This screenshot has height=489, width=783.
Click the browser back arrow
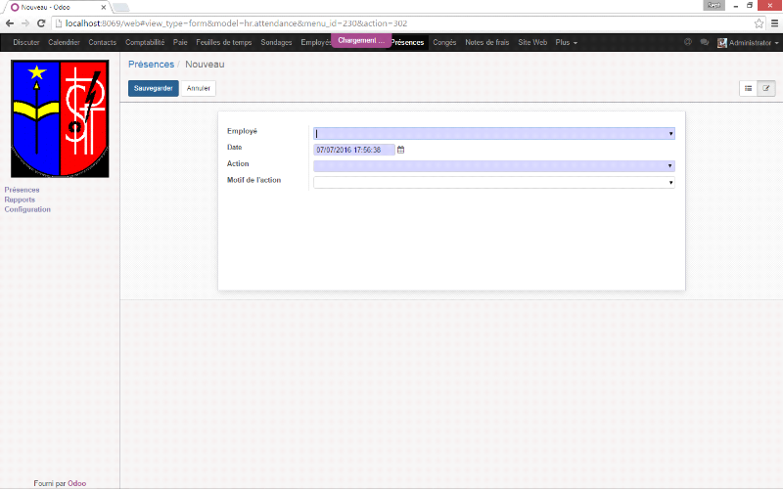tap(10, 23)
